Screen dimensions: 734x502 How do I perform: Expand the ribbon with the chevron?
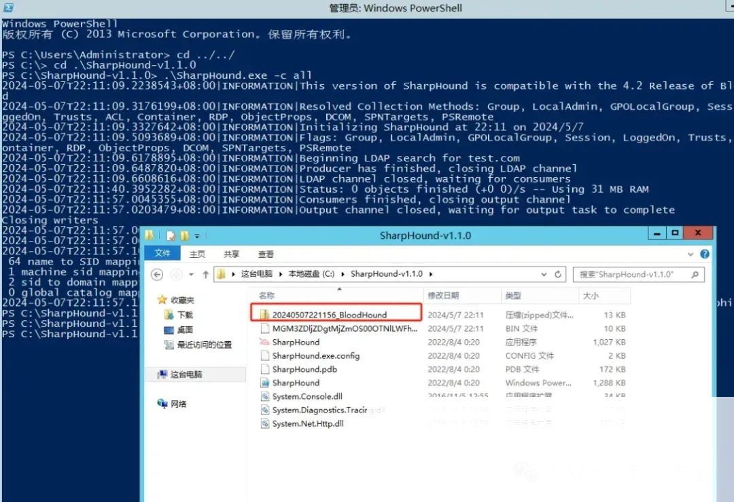(690, 254)
